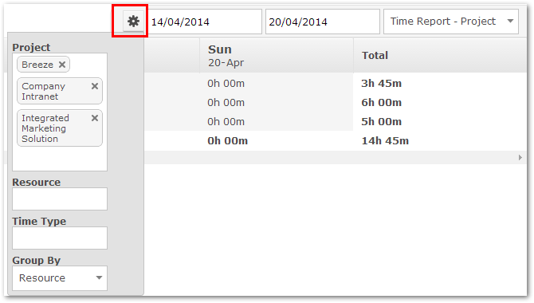
Task: Click the horizontal scrollbar track
Action: tap(329, 157)
